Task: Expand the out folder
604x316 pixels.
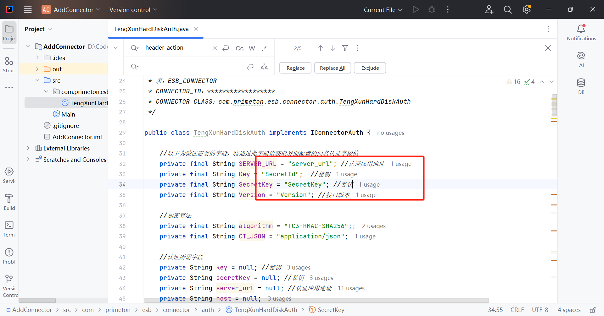Action: [x=37, y=69]
